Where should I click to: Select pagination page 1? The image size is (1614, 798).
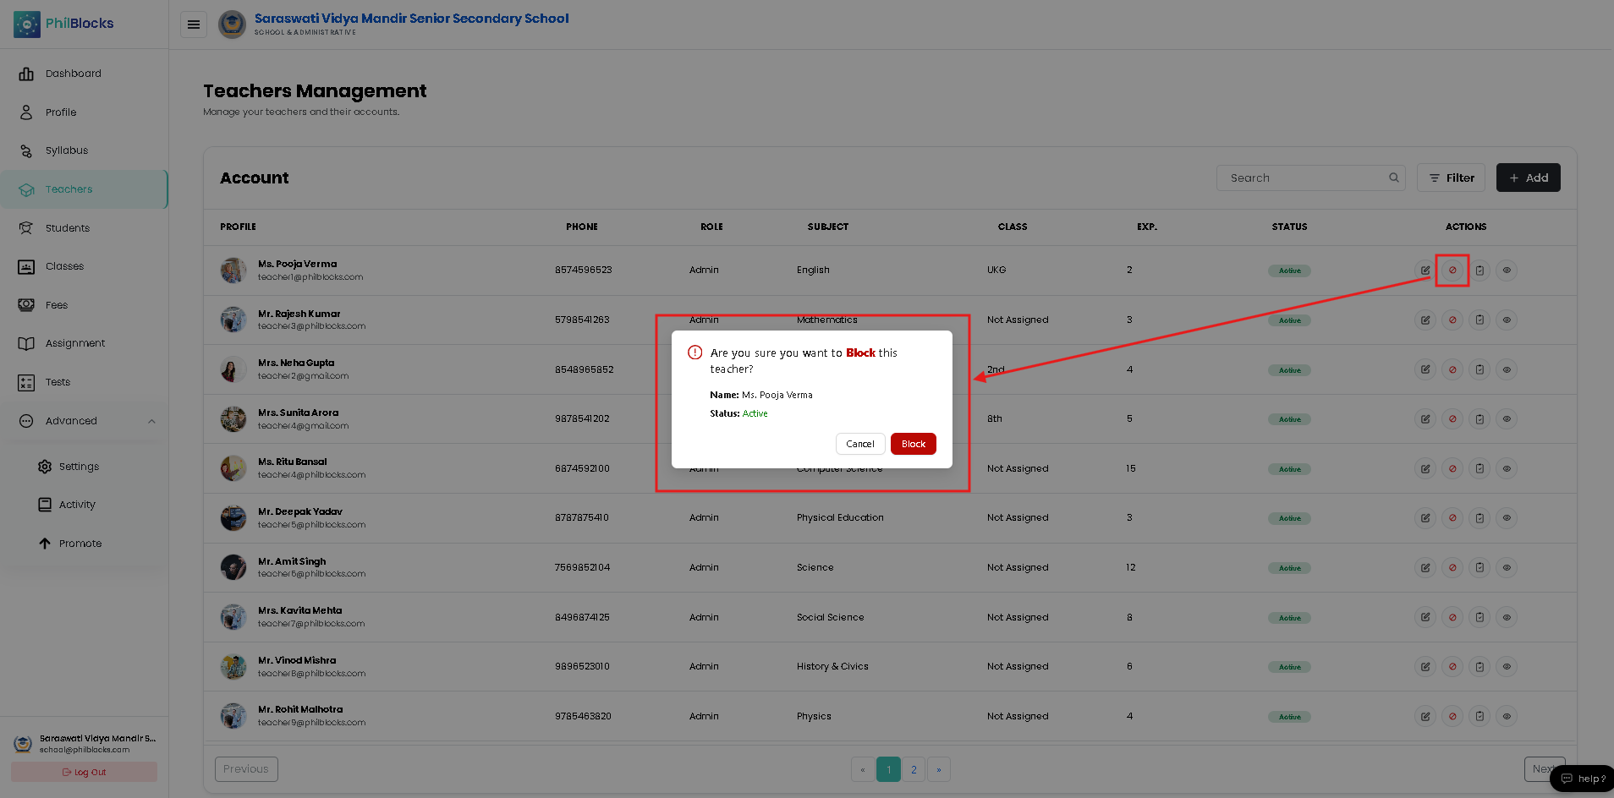tap(888, 769)
